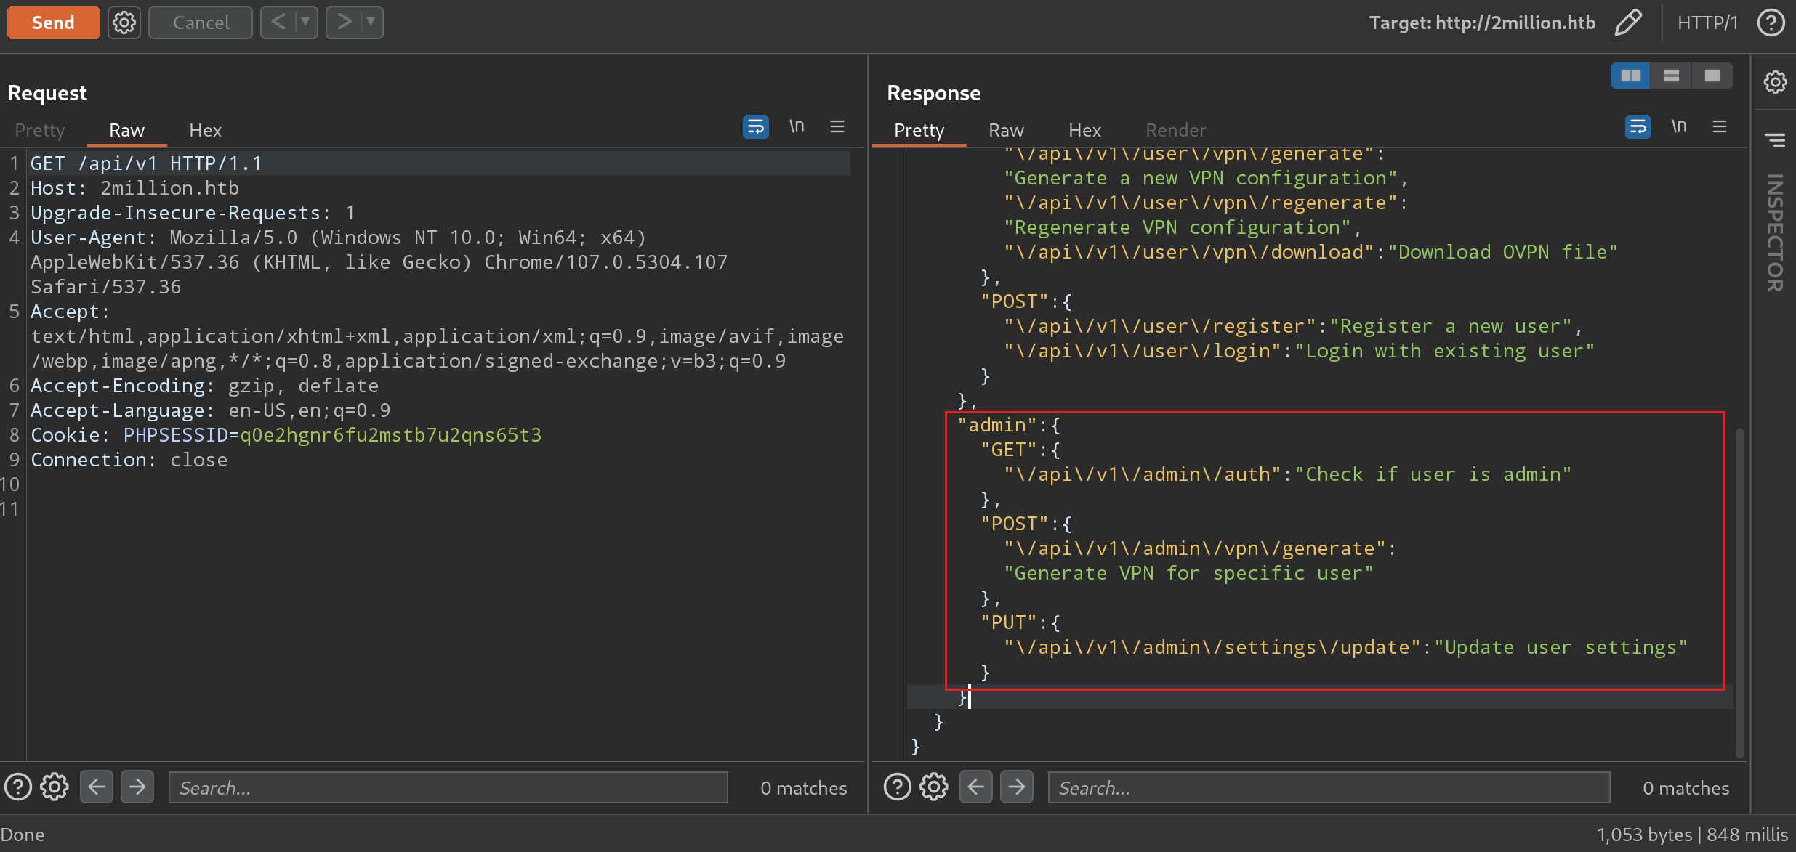Expand the navigate forward dropdown arrow
The image size is (1796, 852).
[x=371, y=20]
